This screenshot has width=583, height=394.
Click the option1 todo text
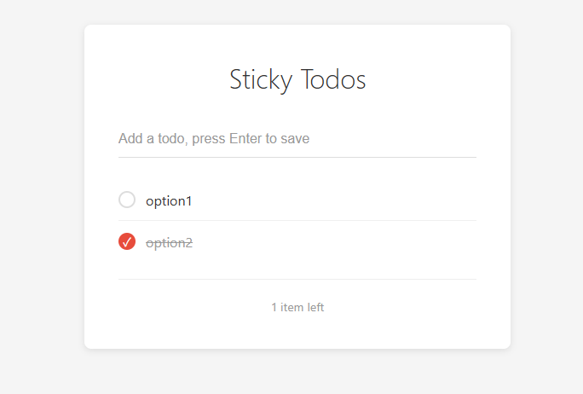(169, 201)
